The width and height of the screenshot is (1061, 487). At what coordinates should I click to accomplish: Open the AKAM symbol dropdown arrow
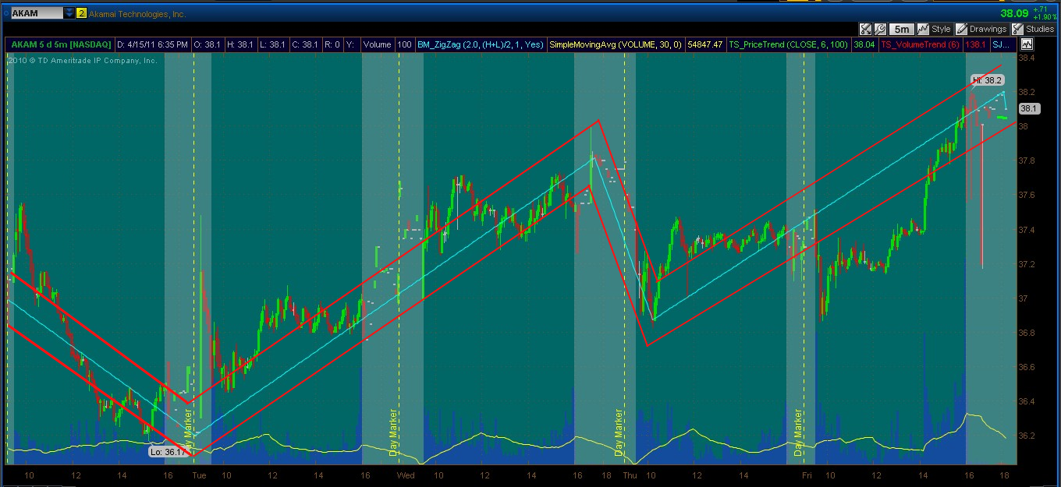69,13
